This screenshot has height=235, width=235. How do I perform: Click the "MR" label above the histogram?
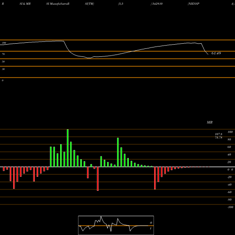[x=210, y=122]
